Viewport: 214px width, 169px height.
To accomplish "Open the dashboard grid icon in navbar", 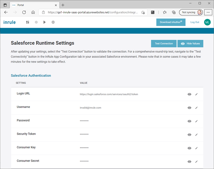I will [28, 22].
